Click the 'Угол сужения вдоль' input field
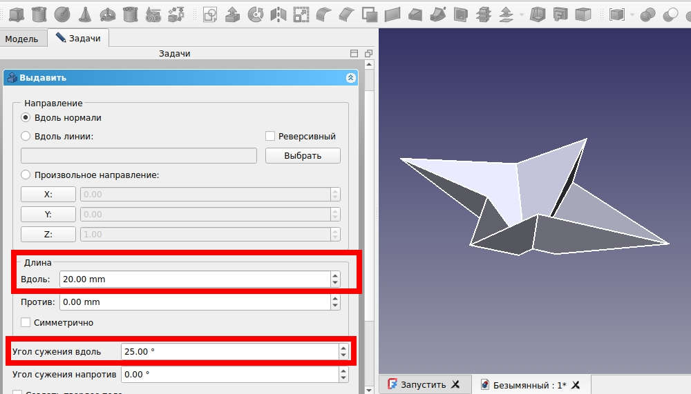Image resolution: width=691 pixels, height=394 pixels. 229,351
